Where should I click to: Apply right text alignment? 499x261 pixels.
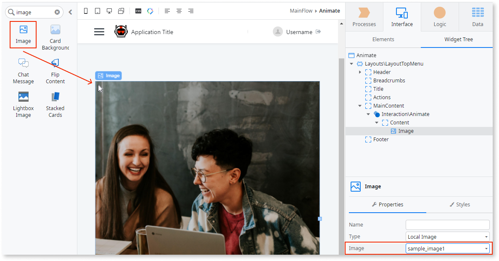(190, 11)
